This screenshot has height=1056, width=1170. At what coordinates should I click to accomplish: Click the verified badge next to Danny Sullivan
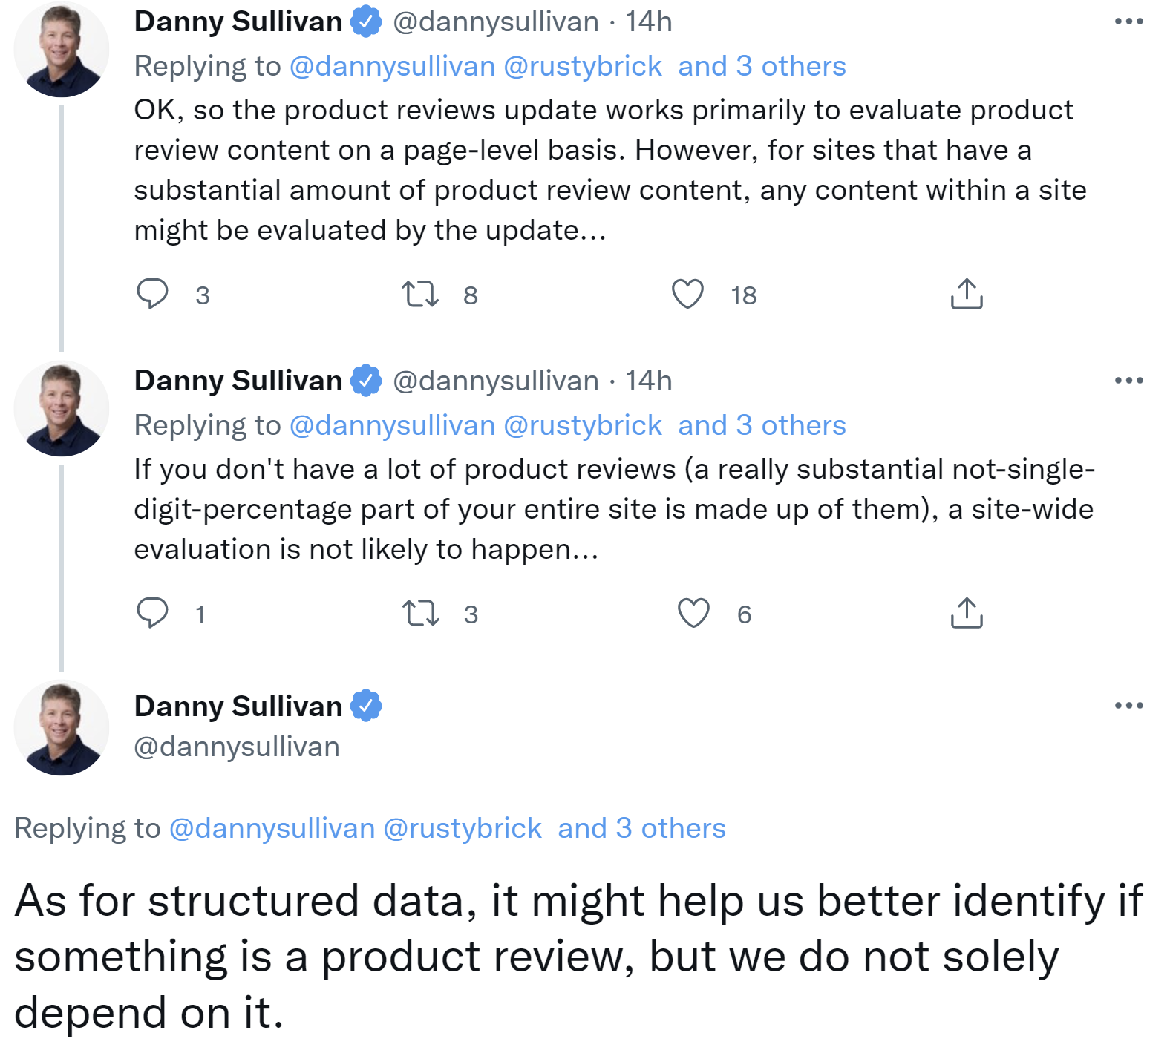tap(365, 22)
